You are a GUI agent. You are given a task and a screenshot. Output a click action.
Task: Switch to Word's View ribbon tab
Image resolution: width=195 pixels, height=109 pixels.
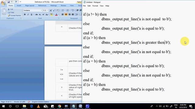[72, 5]
